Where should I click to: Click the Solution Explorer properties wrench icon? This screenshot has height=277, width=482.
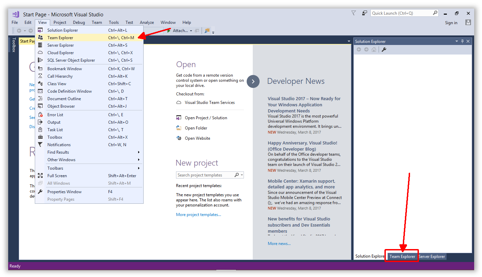[384, 49]
